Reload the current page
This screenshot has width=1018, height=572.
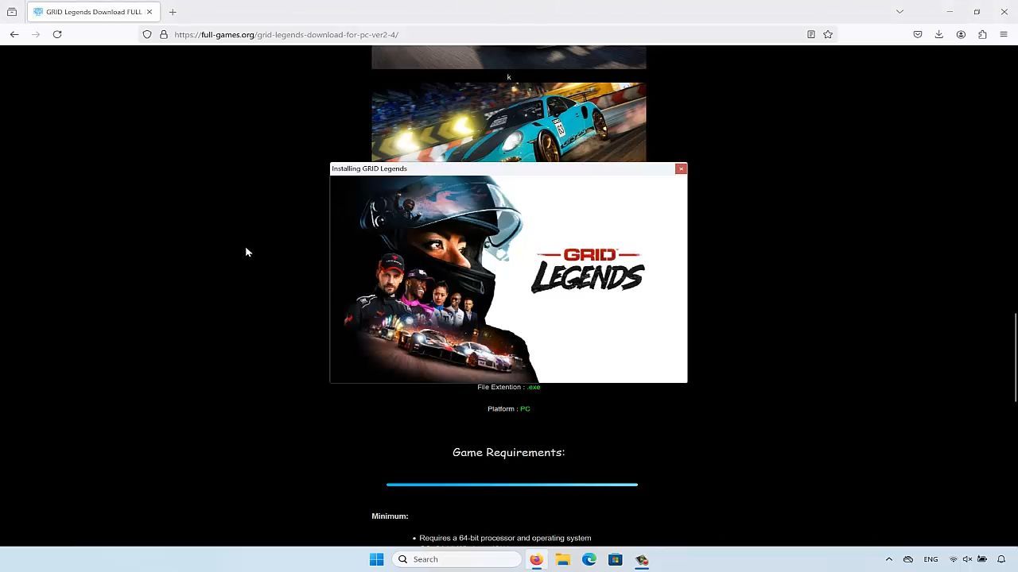point(57,34)
